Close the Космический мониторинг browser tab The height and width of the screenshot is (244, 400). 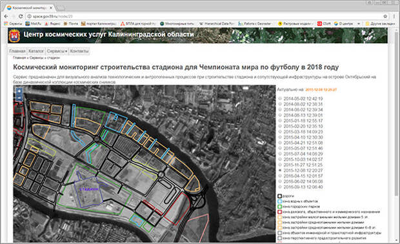click(51, 8)
